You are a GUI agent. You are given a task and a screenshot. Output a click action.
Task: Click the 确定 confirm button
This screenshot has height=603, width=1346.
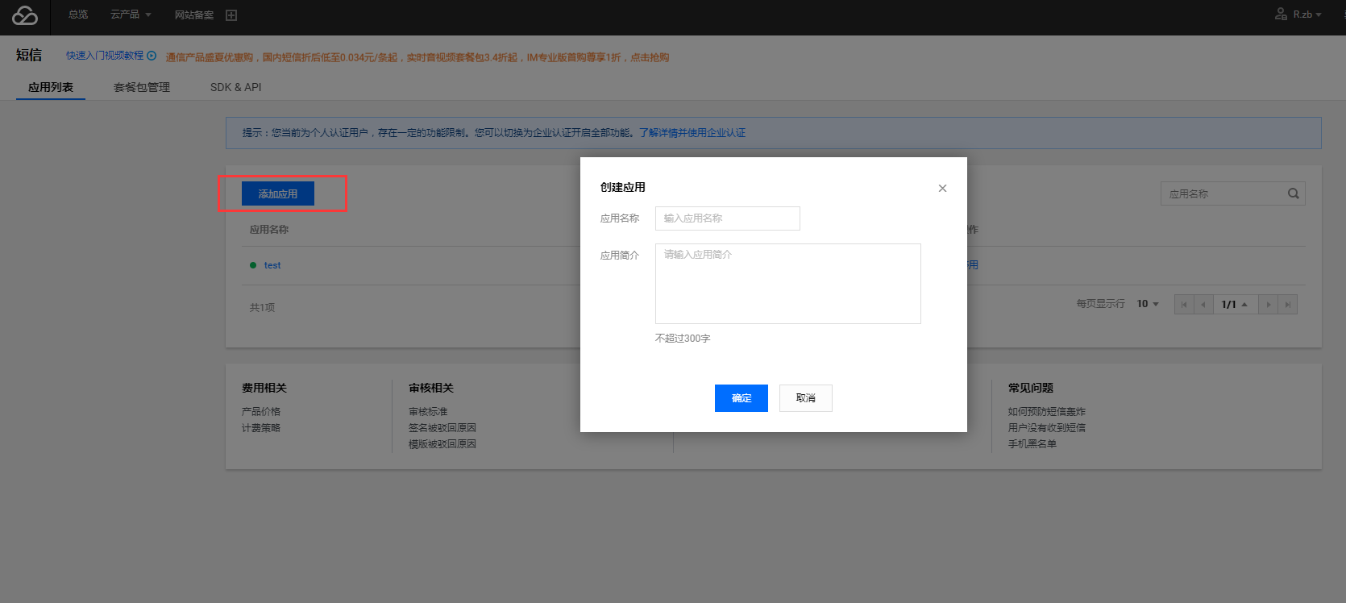[741, 398]
